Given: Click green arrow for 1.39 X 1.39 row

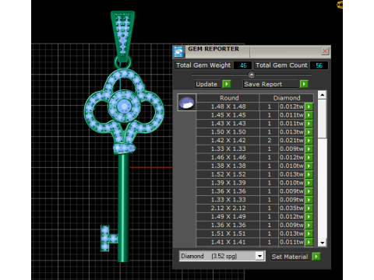Looking at the screenshot, I should pyautogui.click(x=309, y=183).
